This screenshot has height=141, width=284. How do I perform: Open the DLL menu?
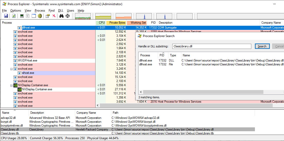coord(61,11)
